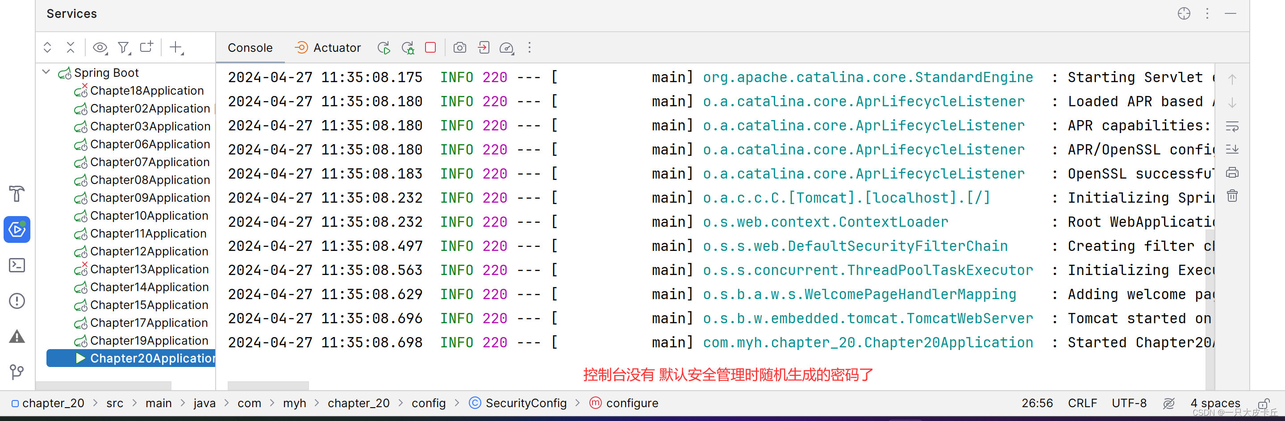The height and width of the screenshot is (421, 1285).
Task: Change CRLF line separator
Action: (1082, 403)
